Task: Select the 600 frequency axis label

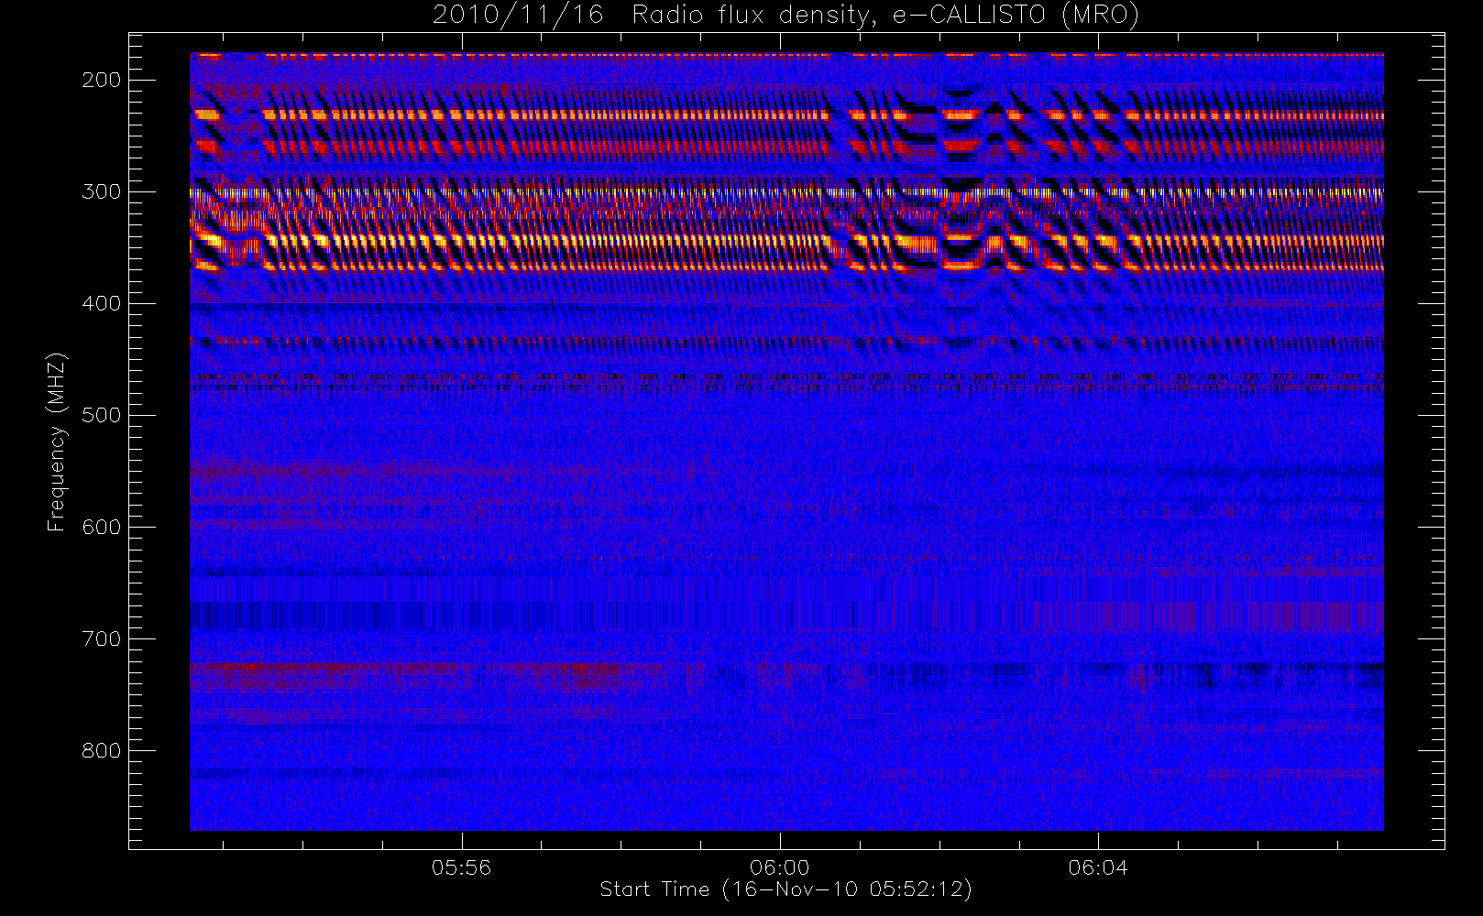Action: (101, 527)
